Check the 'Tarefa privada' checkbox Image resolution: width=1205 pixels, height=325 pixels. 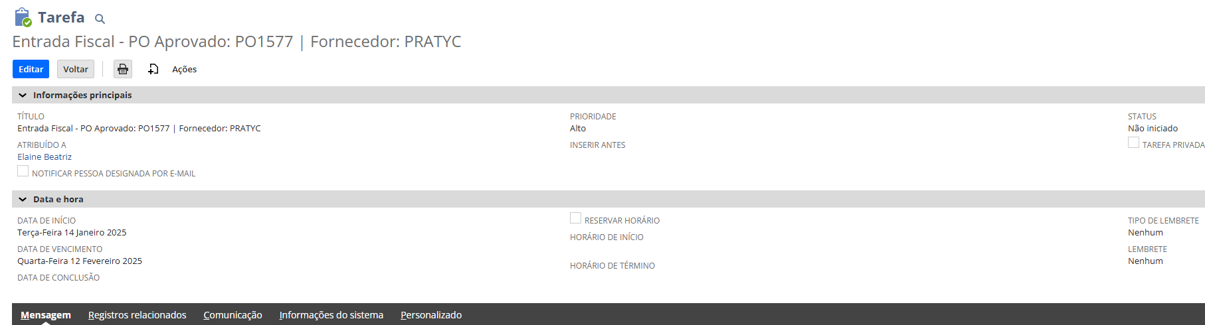pos(1133,143)
